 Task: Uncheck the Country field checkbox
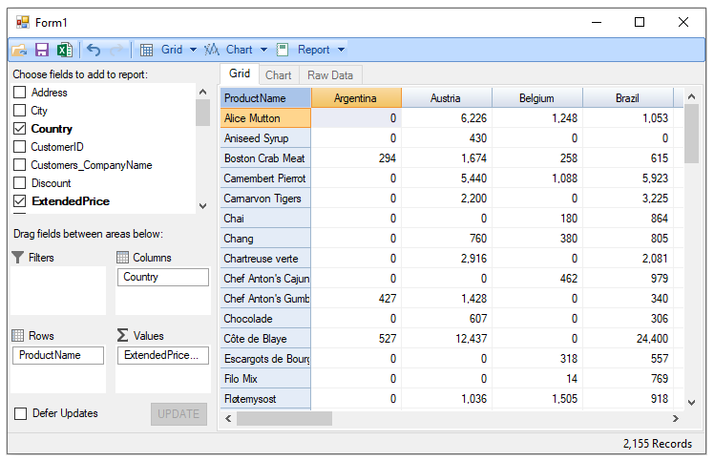tap(19, 129)
